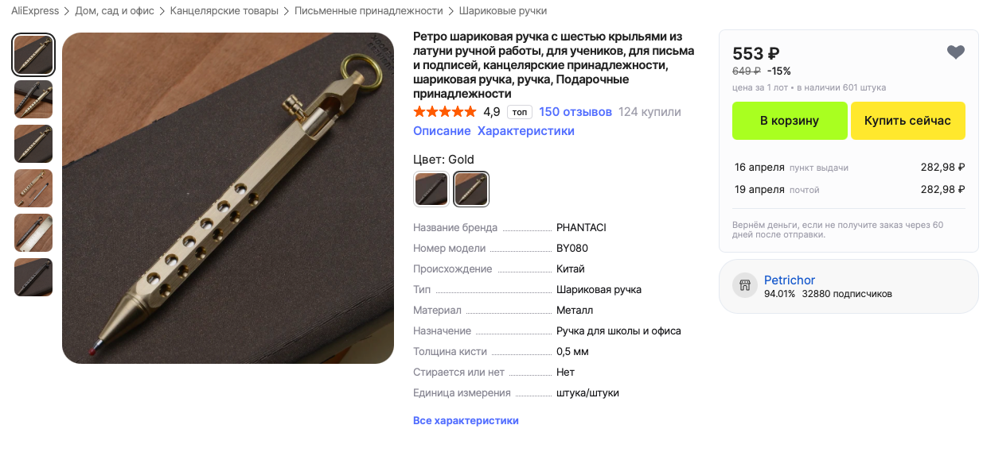Show the third product thumbnail image
Viewport: 983px width, 452px height.
(x=33, y=144)
